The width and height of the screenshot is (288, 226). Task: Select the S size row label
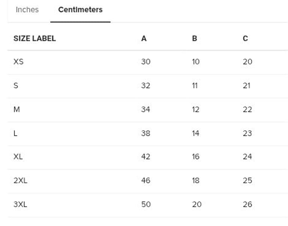16,86
